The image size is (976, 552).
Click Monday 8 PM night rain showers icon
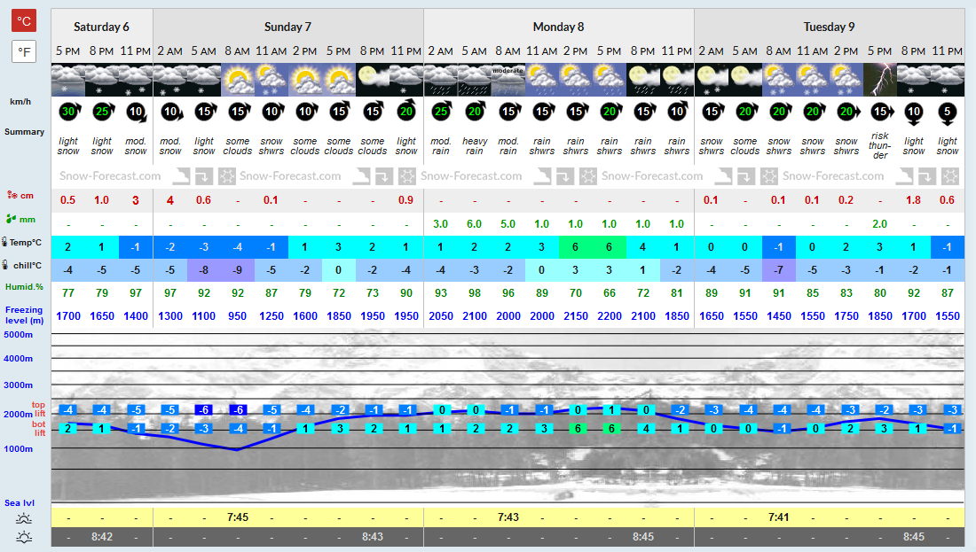click(x=643, y=80)
